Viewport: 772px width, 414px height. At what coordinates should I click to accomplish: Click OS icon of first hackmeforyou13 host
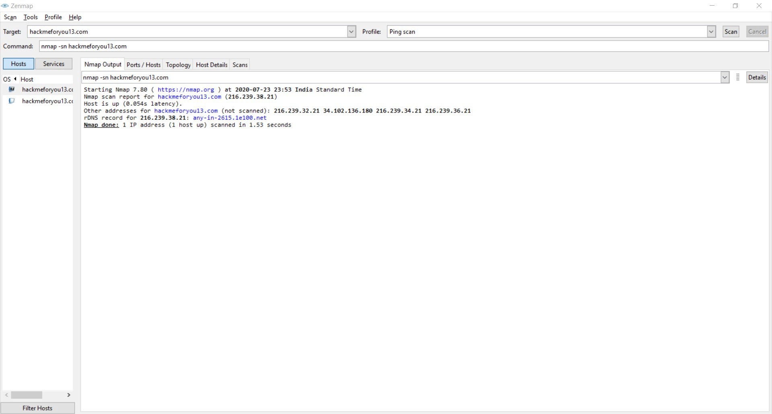click(x=12, y=89)
